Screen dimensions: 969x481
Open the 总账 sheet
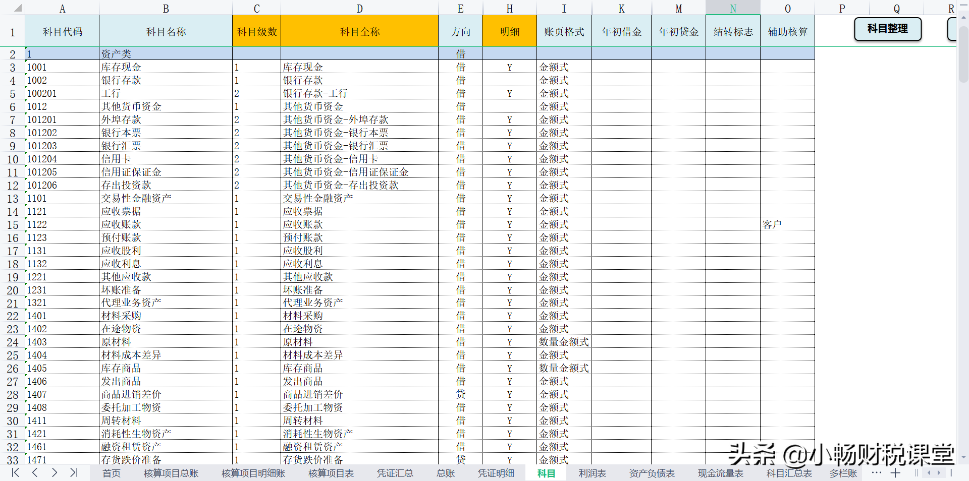tap(446, 473)
